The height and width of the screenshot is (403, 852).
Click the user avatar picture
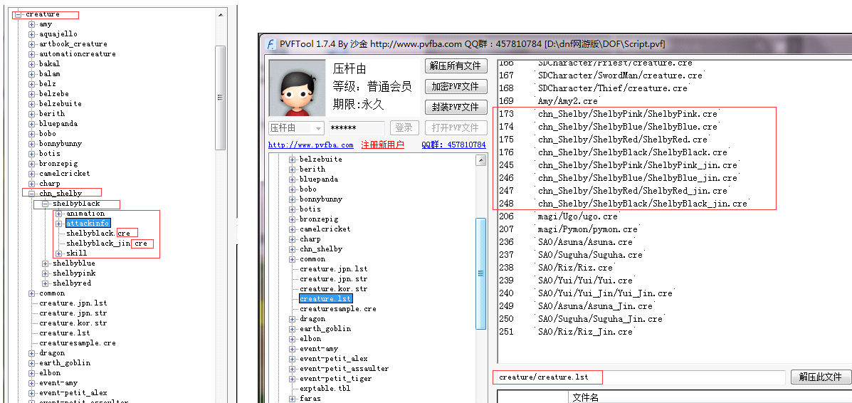click(297, 89)
